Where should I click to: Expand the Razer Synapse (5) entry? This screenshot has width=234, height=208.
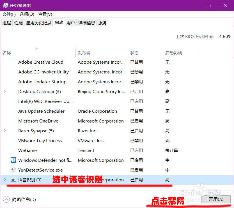click(x=5, y=131)
